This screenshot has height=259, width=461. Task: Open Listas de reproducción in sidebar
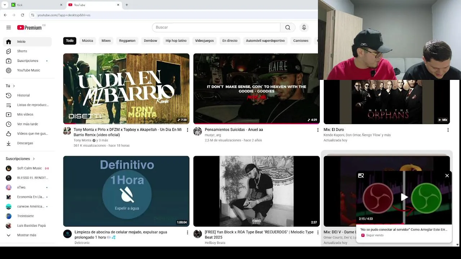[27, 105]
